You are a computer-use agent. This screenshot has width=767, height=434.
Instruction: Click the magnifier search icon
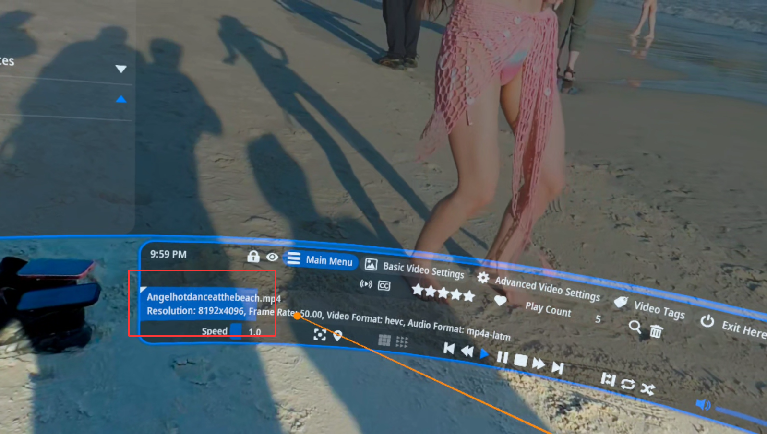click(635, 327)
